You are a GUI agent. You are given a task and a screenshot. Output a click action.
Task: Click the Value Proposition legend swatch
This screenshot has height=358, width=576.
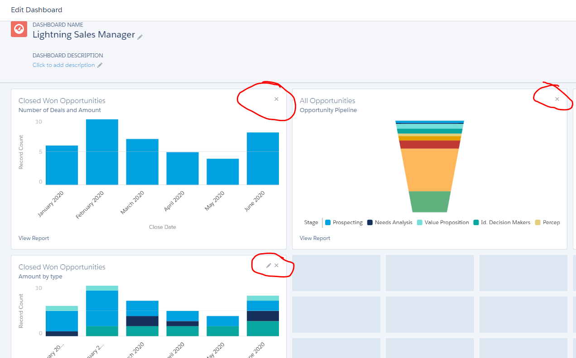click(419, 222)
